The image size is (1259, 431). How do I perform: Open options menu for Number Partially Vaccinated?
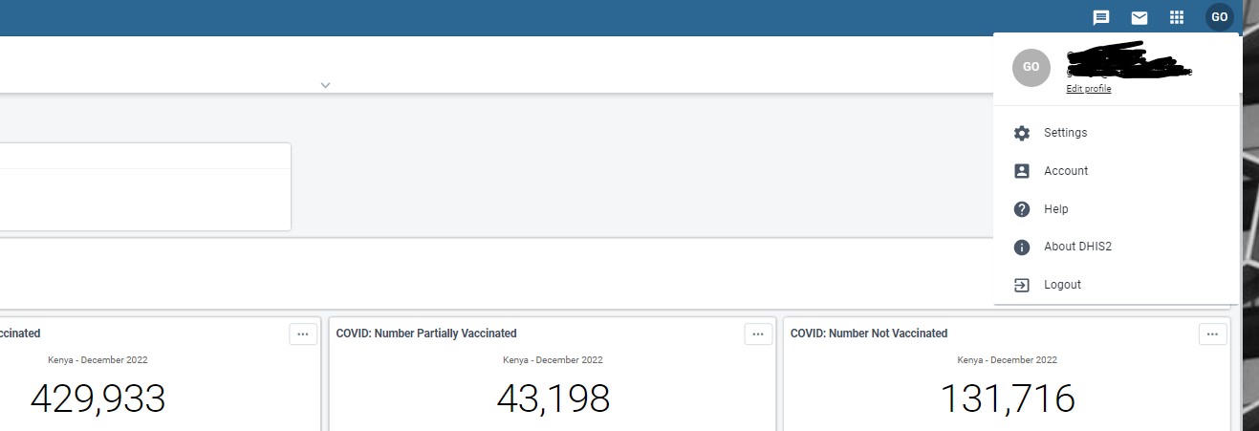pyautogui.click(x=757, y=334)
